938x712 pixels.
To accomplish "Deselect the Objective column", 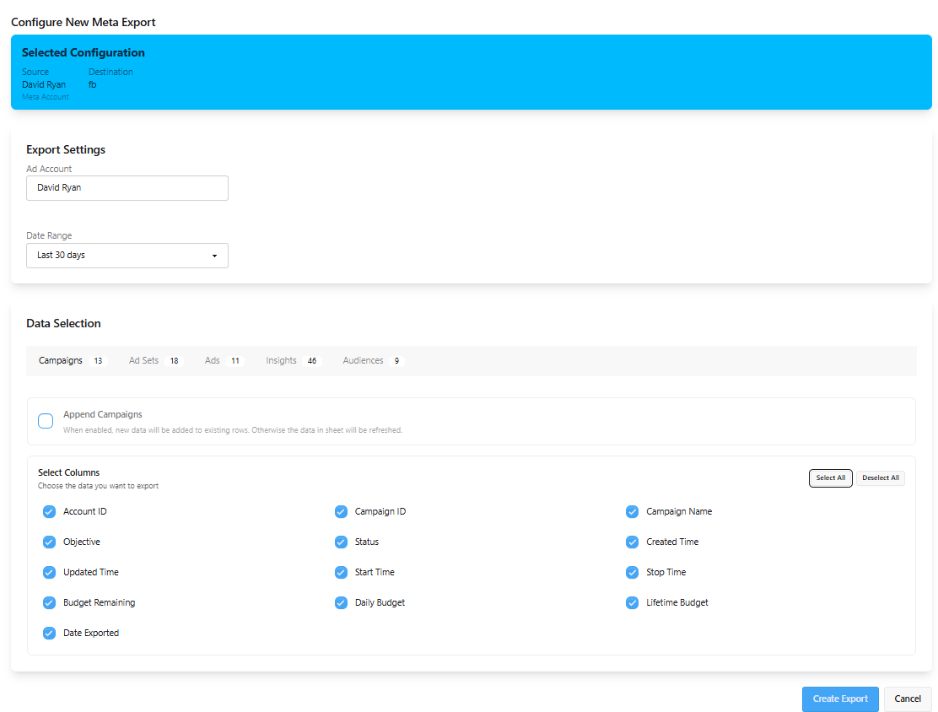I will pos(49,542).
